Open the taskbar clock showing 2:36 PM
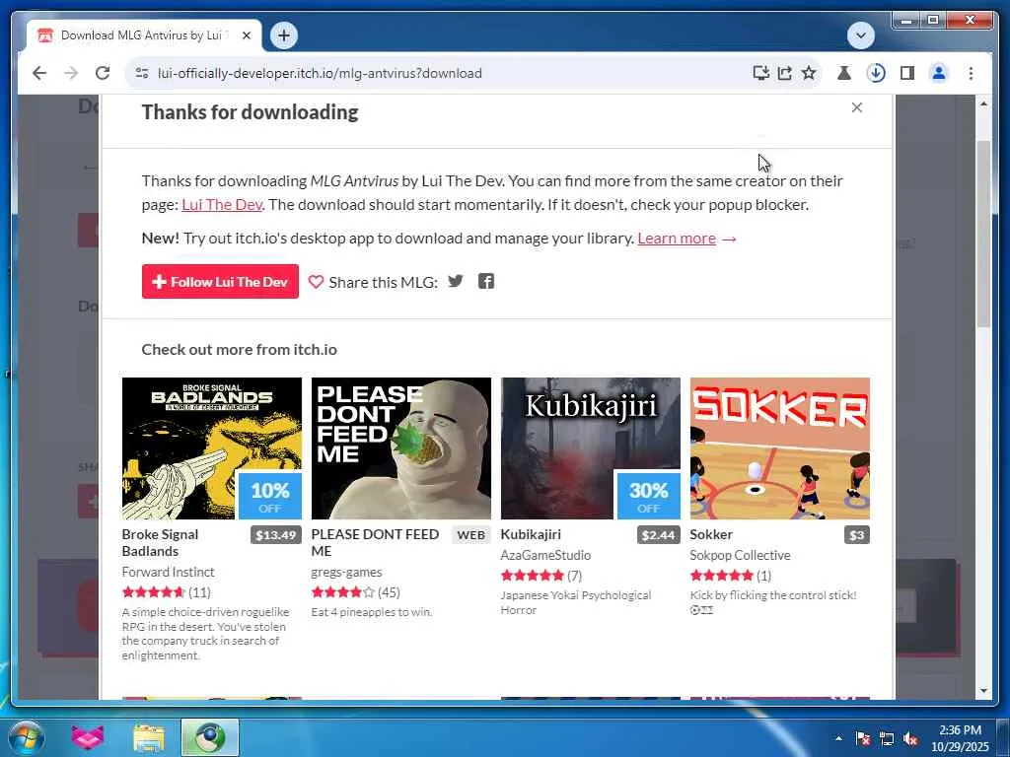Image resolution: width=1010 pixels, height=757 pixels. tap(960, 738)
